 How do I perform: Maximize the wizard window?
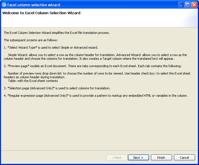pyautogui.click(x=188, y=5)
